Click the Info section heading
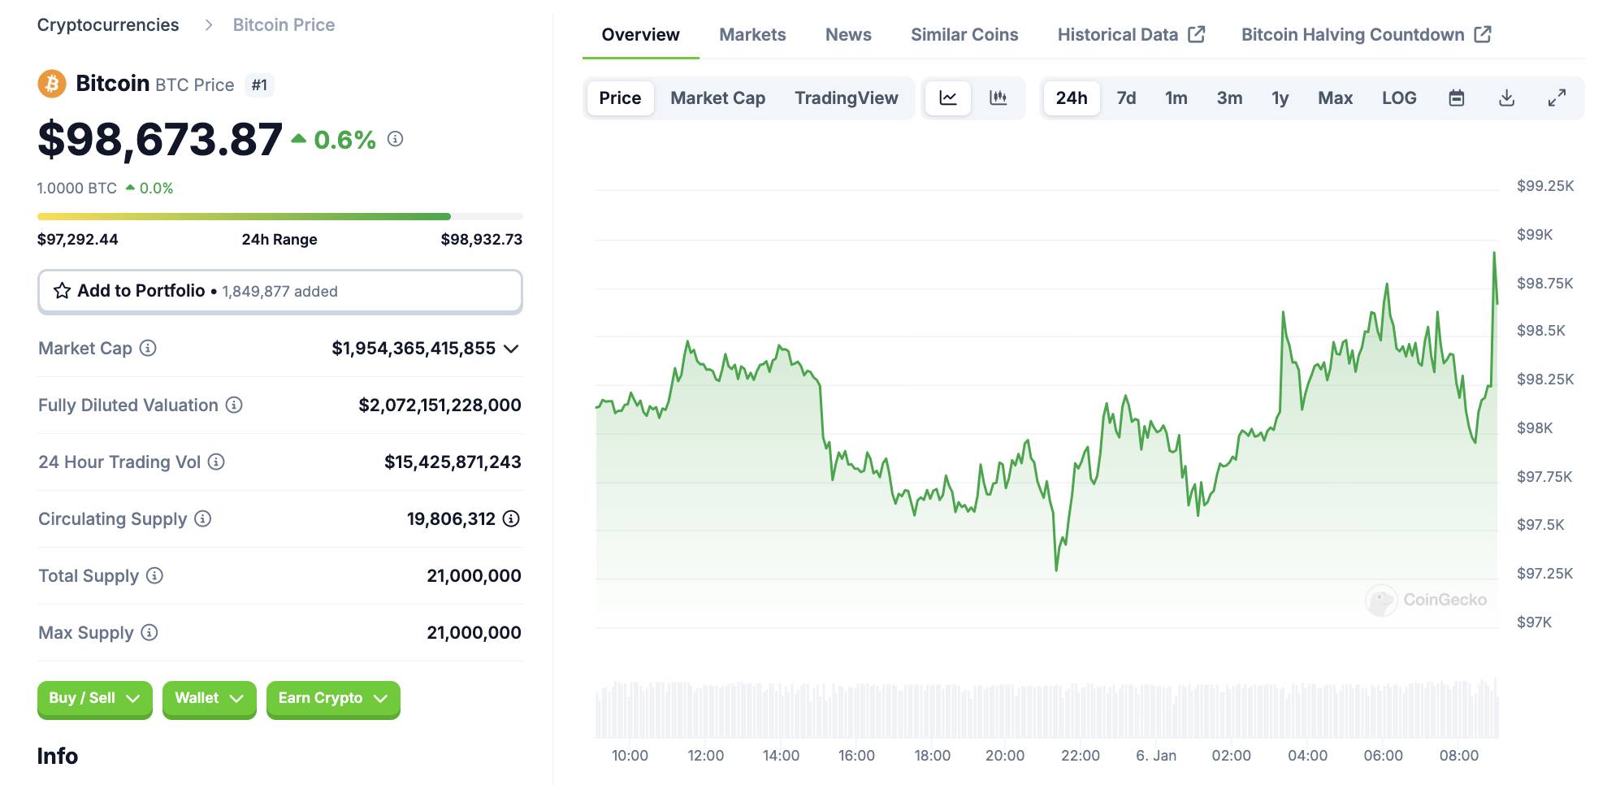The height and width of the screenshot is (785, 1607). 58,757
